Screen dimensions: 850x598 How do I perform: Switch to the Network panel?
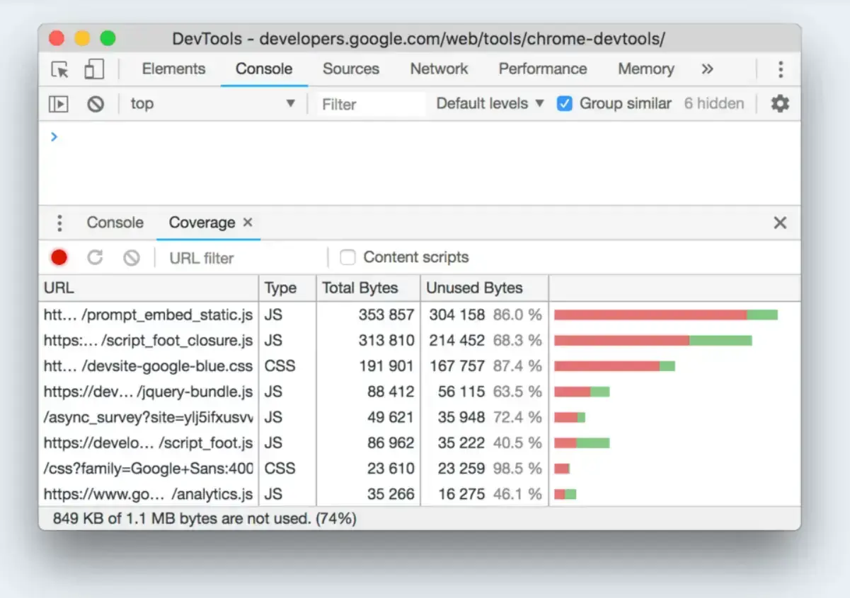click(x=439, y=69)
